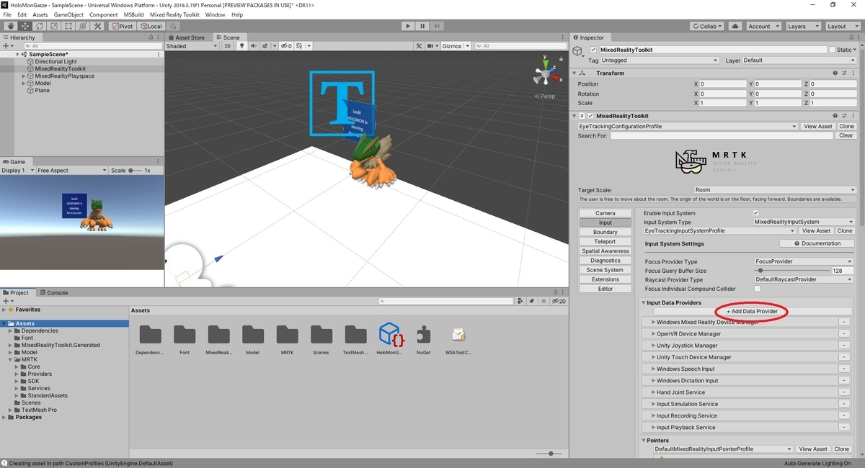Image resolution: width=865 pixels, height=468 pixels.
Task: Open Transform component help icon
Action: 835,73
